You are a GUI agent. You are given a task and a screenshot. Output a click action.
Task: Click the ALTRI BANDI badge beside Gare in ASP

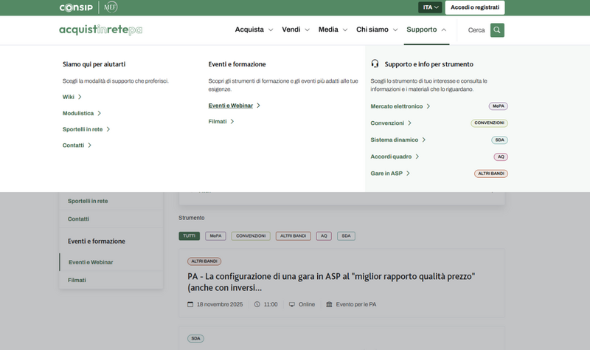click(490, 174)
